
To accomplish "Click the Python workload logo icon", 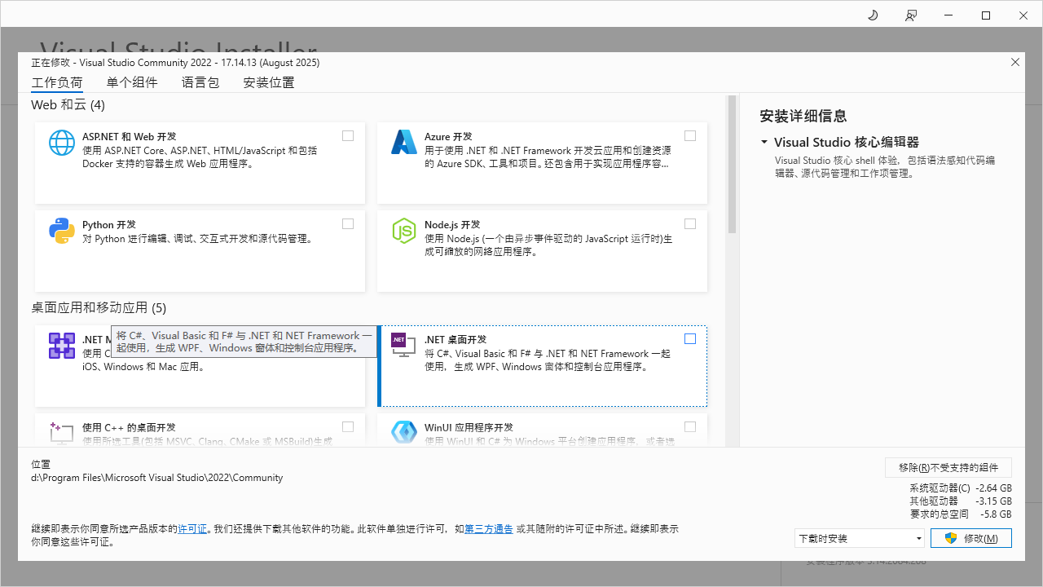I will [62, 231].
